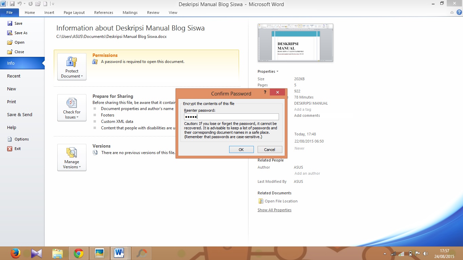The width and height of the screenshot is (463, 260).
Task: Show hidden tray icons arrow
Action: point(385,254)
